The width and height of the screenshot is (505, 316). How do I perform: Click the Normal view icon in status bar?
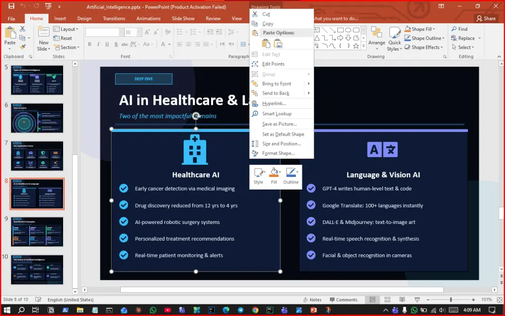coord(372,299)
